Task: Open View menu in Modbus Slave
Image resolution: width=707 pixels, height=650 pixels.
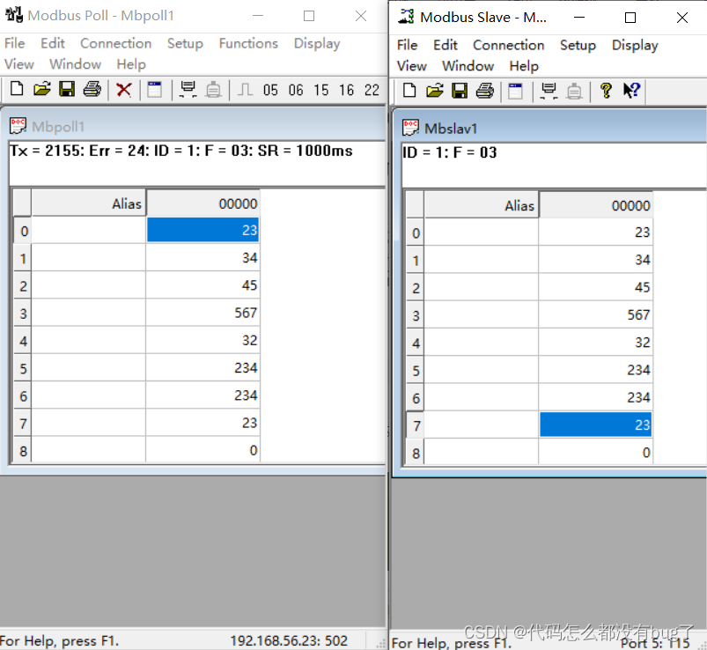Action: click(x=412, y=66)
